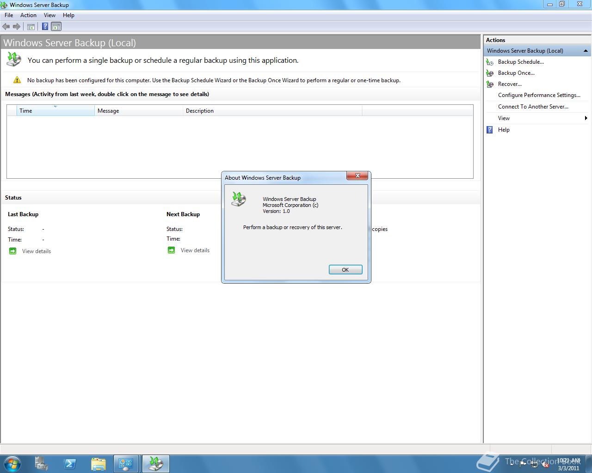Close the About Windows Server Backup dialog

click(358, 176)
